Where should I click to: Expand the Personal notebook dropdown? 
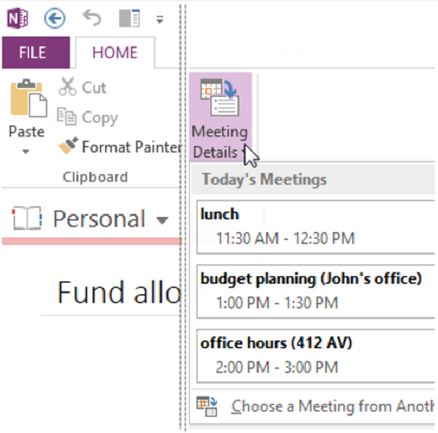coord(162,221)
